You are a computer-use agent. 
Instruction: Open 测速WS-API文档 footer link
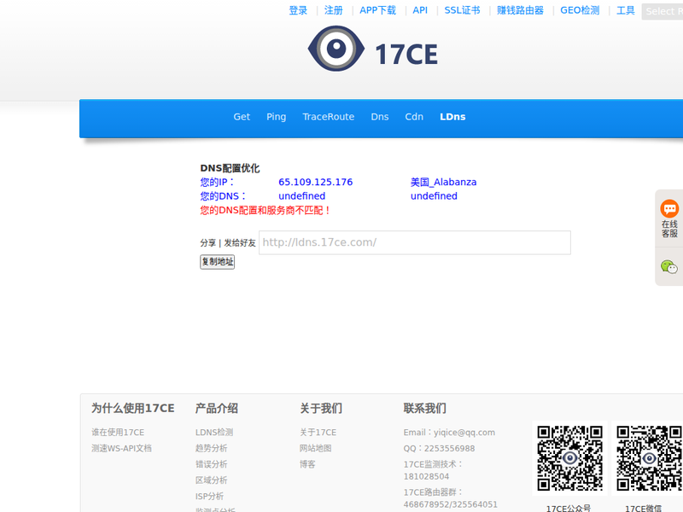[x=121, y=448]
